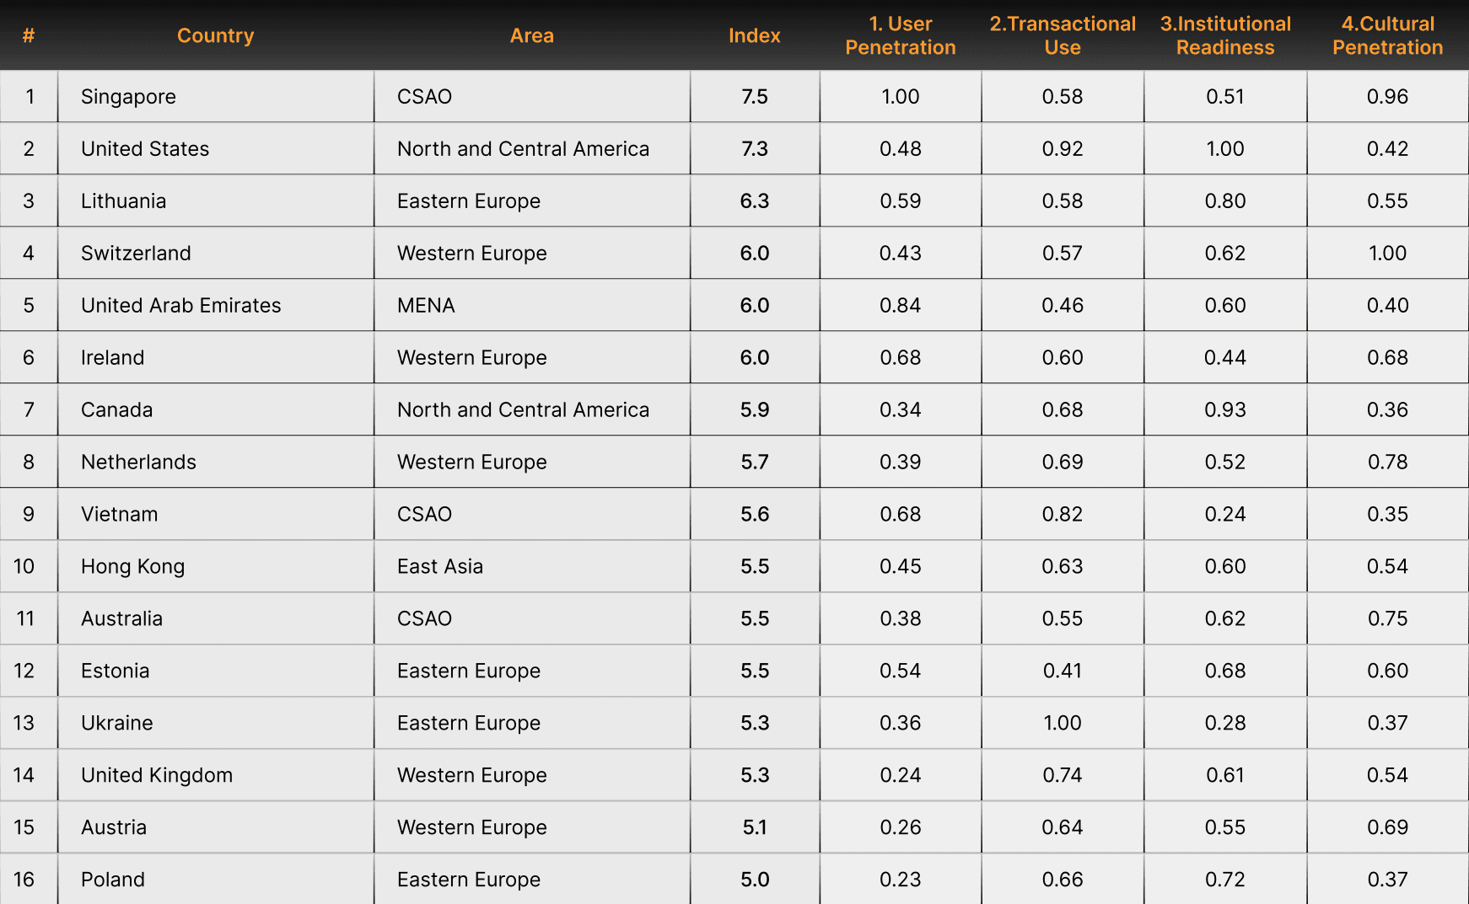This screenshot has width=1469, height=904.
Task: Select Lithuania in the Country column
Action: point(123,201)
